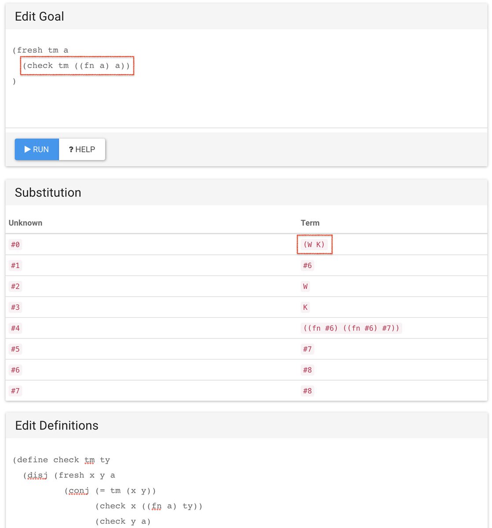492x528 pixels.
Task: Click the play triangle icon in RUN
Action: point(27,149)
